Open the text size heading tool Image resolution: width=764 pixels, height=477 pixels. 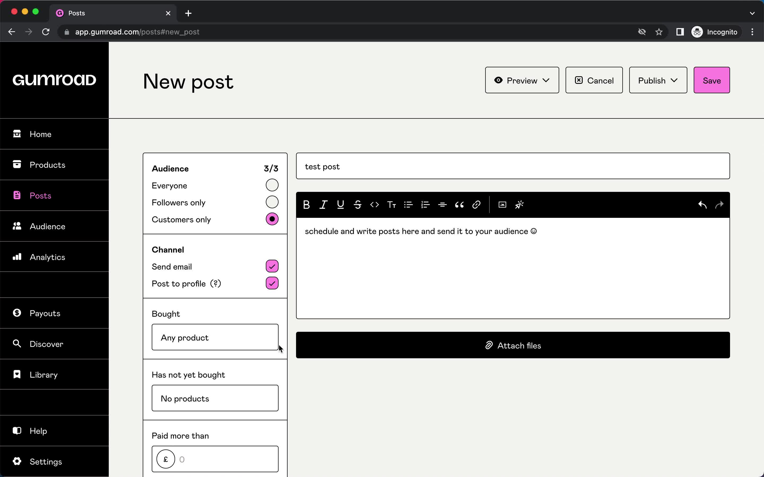(392, 205)
